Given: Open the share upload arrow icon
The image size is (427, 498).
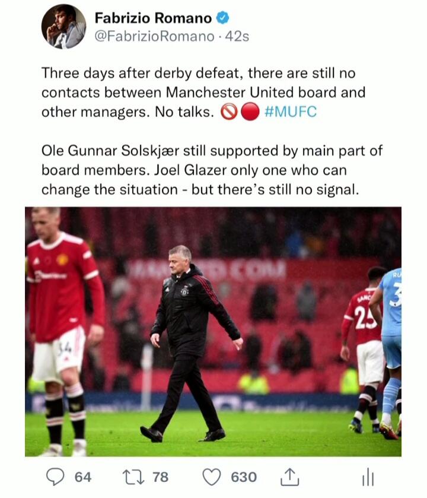Looking at the screenshot, I should pyautogui.click(x=289, y=477).
